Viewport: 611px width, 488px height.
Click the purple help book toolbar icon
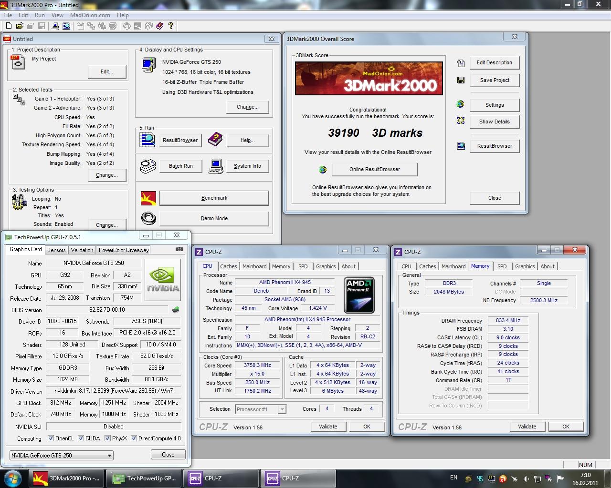[x=159, y=26]
